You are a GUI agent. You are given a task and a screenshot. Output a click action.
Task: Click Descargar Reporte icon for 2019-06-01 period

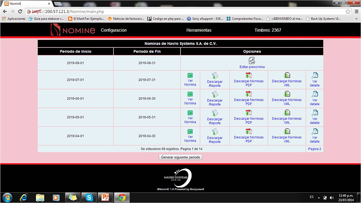[x=215, y=94]
